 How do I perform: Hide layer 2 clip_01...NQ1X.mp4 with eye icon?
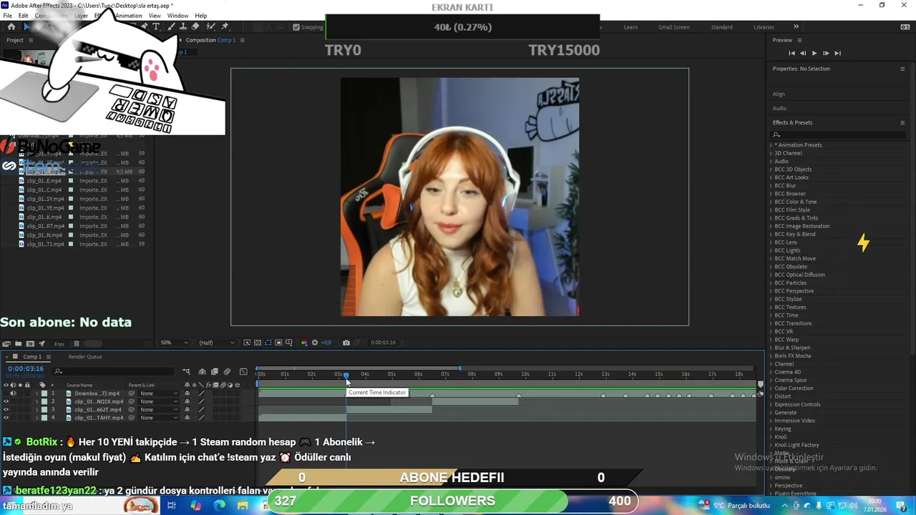click(6, 401)
